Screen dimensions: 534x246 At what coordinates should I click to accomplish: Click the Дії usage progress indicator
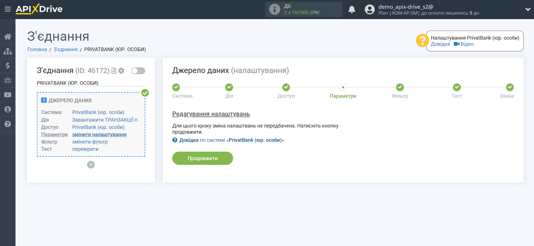click(303, 10)
